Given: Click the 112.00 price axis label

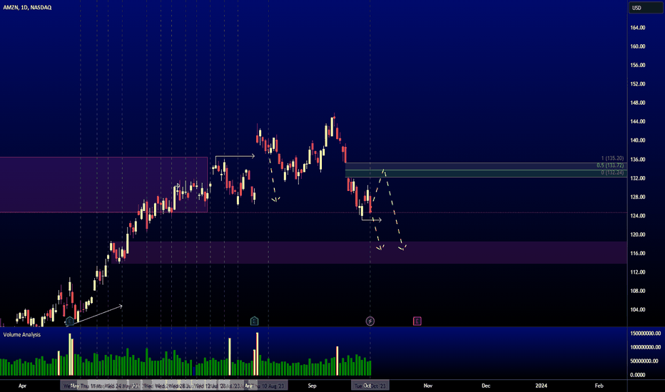Looking at the screenshot, I should coord(637,272).
